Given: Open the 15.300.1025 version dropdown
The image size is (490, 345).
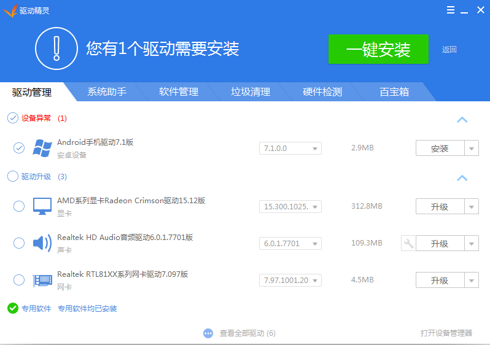Looking at the screenshot, I should pyautogui.click(x=290, y=206).
